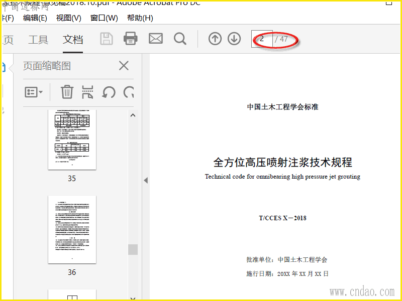The height and width of the screenshot is (301, 402).
Task: Click the 批准单位 line in document
Action: 286,260
